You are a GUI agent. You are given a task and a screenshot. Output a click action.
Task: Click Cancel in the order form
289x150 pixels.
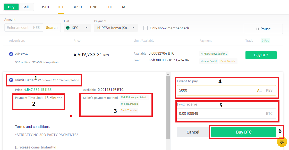(x=193, y=132)
